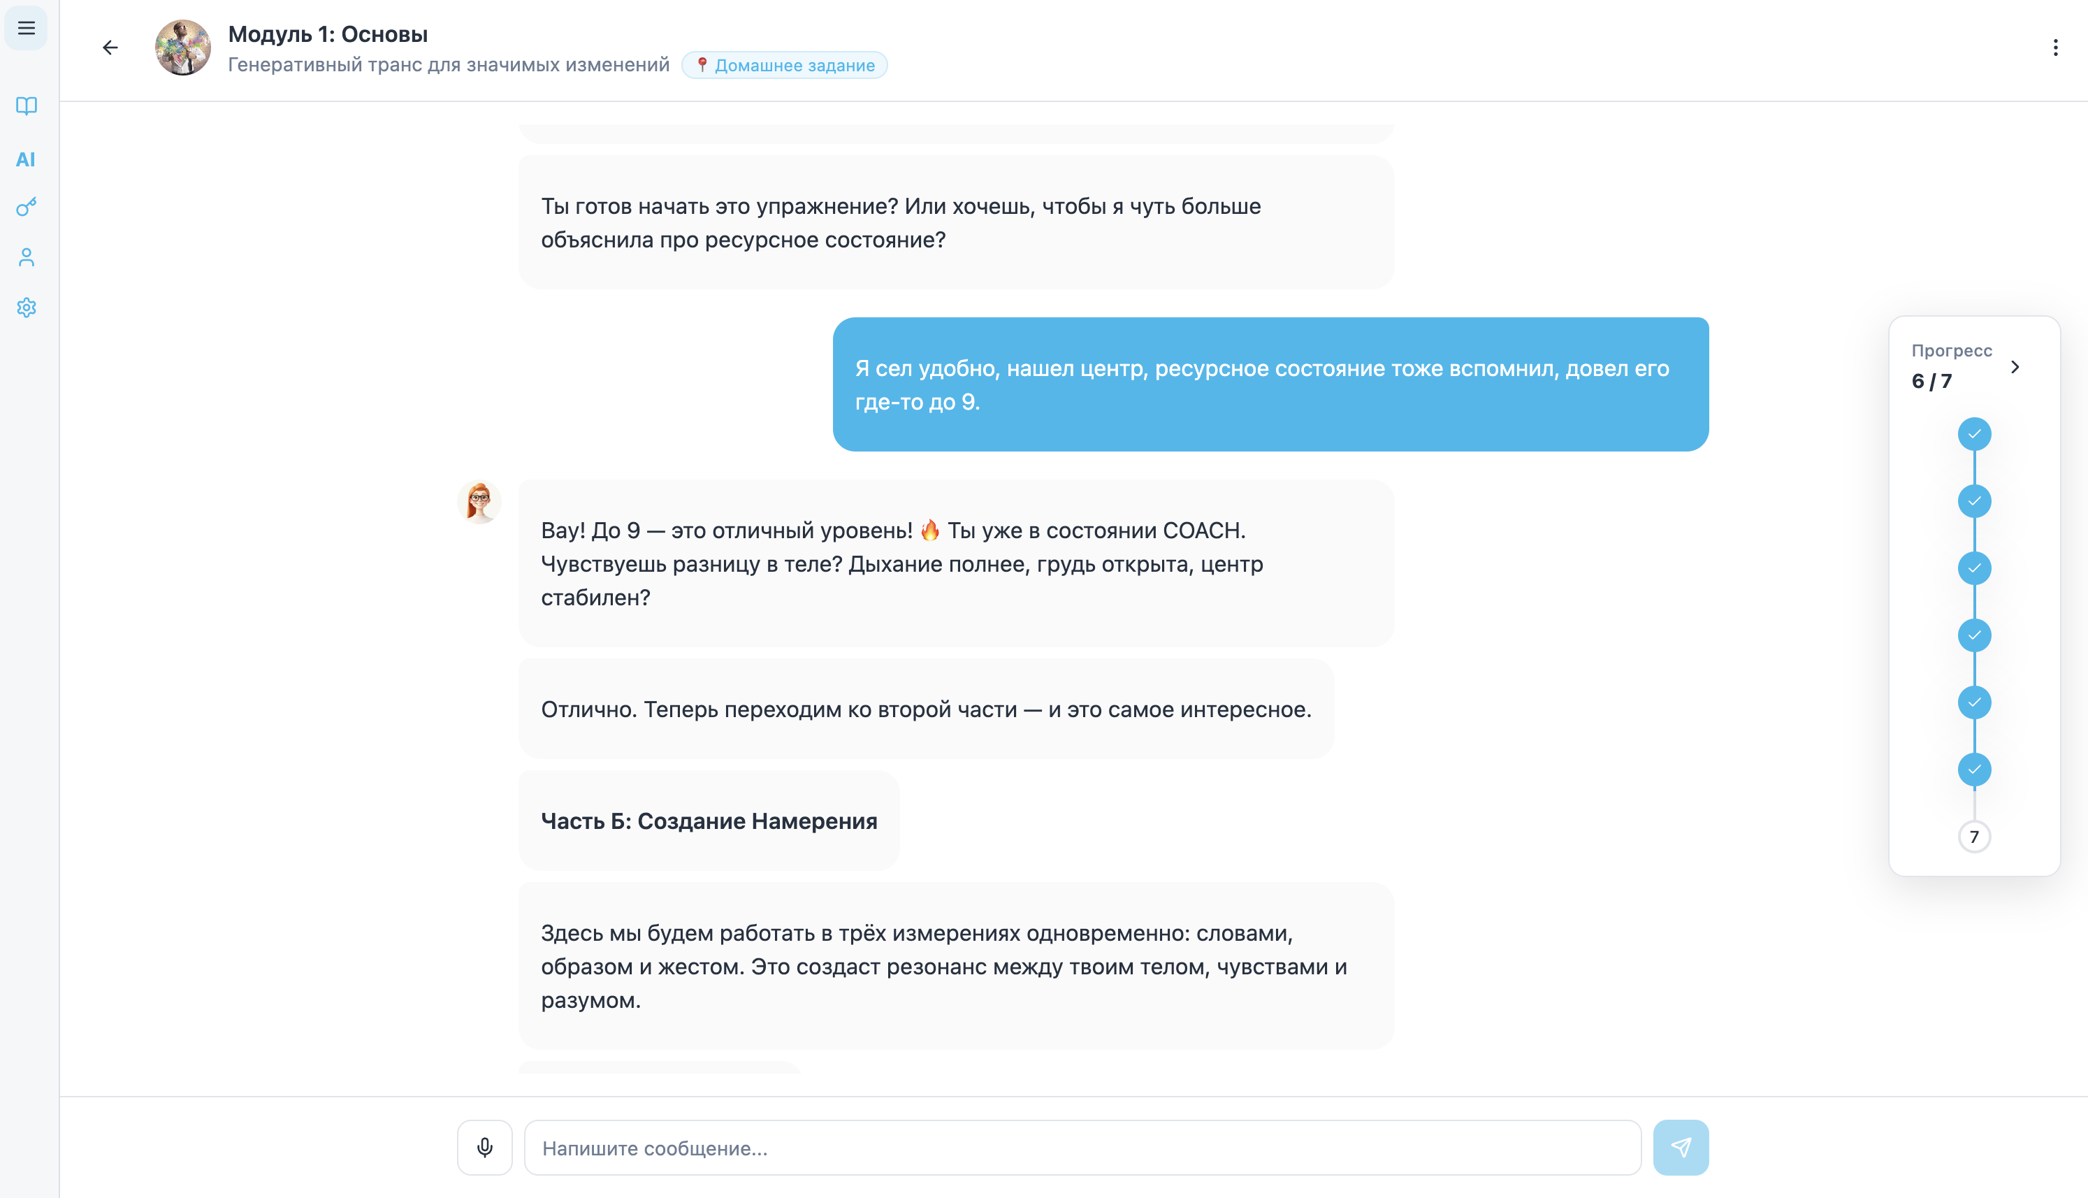Select step 7 in progress tracker
Screen dimensions: 2088x1198
[1973, 837]
